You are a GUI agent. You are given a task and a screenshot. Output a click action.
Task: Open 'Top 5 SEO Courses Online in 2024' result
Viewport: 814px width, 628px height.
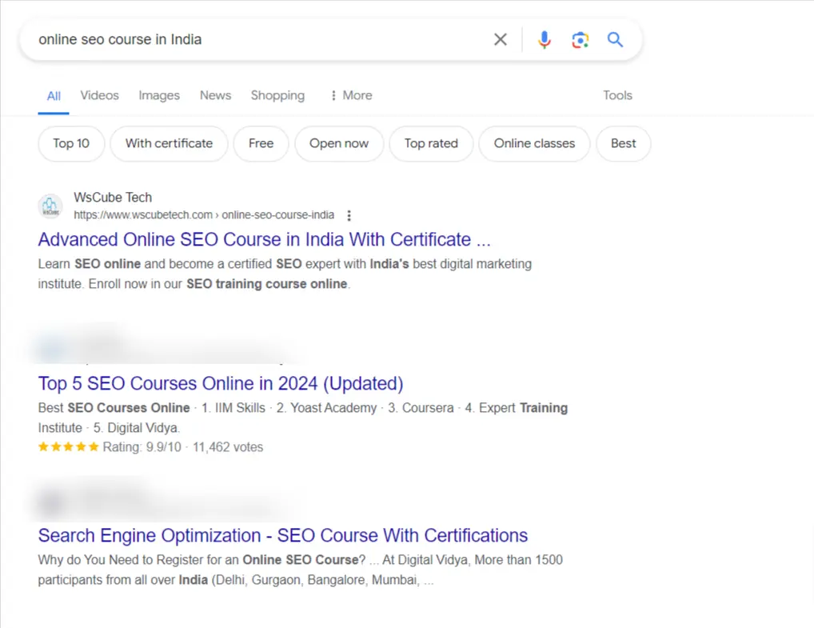coord(221,383)
